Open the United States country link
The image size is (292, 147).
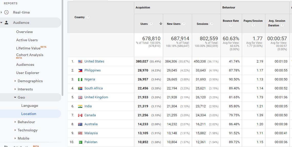click(94, 61)
